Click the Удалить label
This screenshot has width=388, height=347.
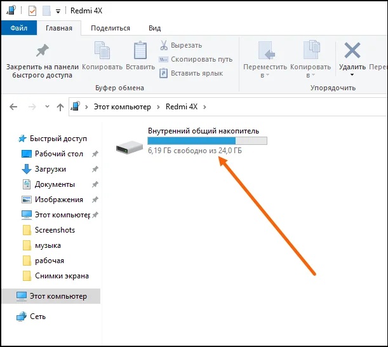352,67
